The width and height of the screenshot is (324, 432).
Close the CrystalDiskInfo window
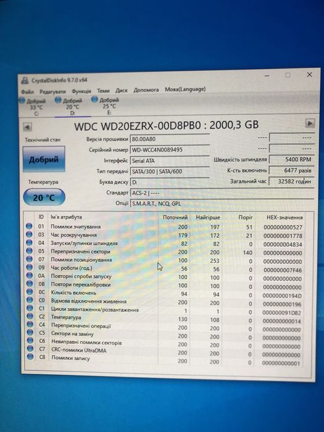[x=309, y=75]
